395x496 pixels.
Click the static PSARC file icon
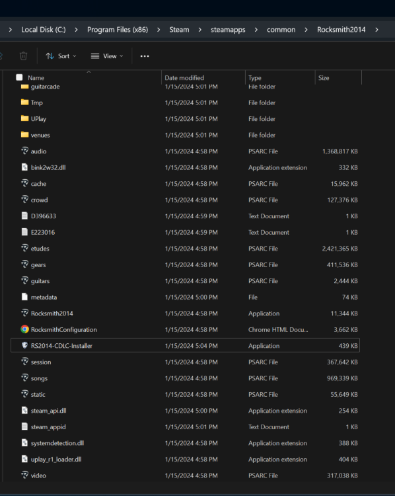(24, 394)
